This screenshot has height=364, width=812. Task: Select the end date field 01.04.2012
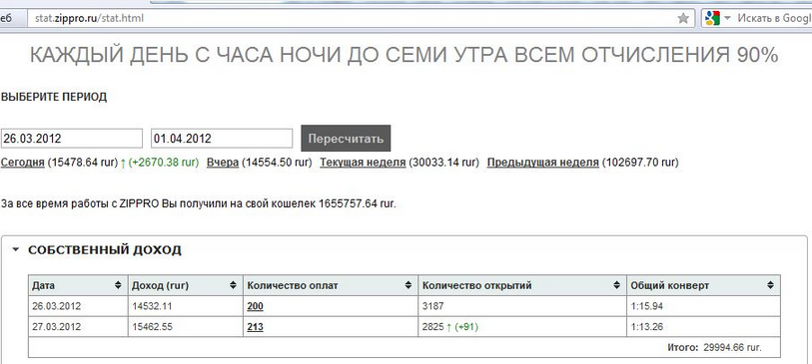(222, 139)
